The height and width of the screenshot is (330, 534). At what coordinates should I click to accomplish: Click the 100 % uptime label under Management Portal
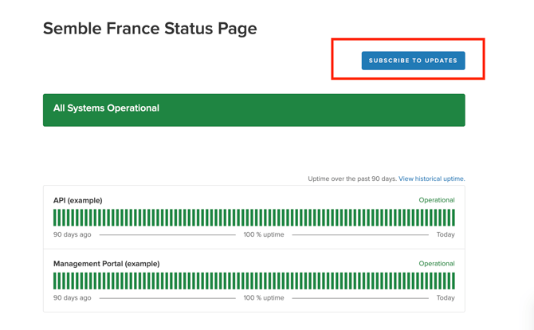[x=264, y=297]
